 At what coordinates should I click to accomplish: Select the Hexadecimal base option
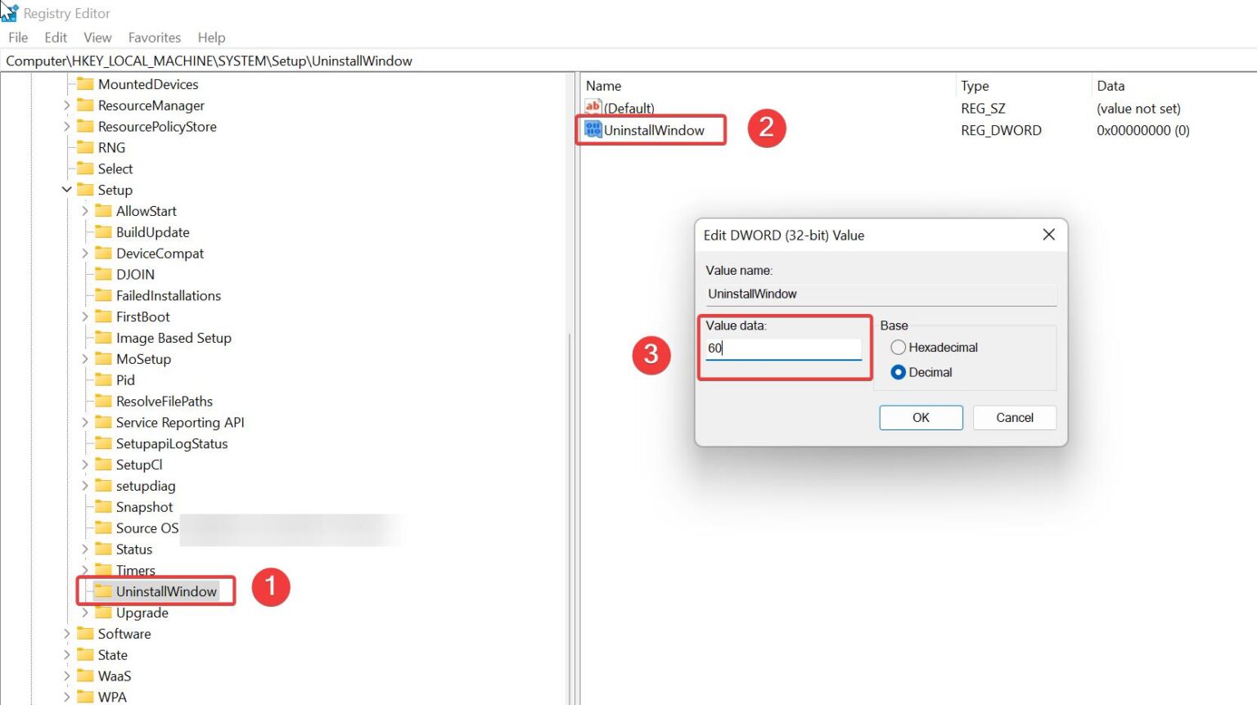tap(898, 347)
